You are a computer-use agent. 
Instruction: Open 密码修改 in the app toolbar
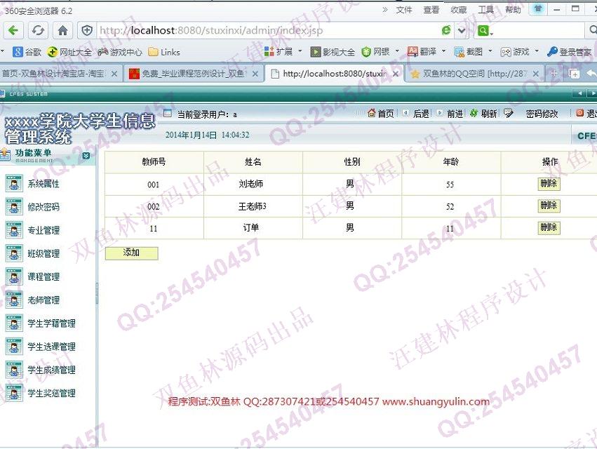pos(541,114)
